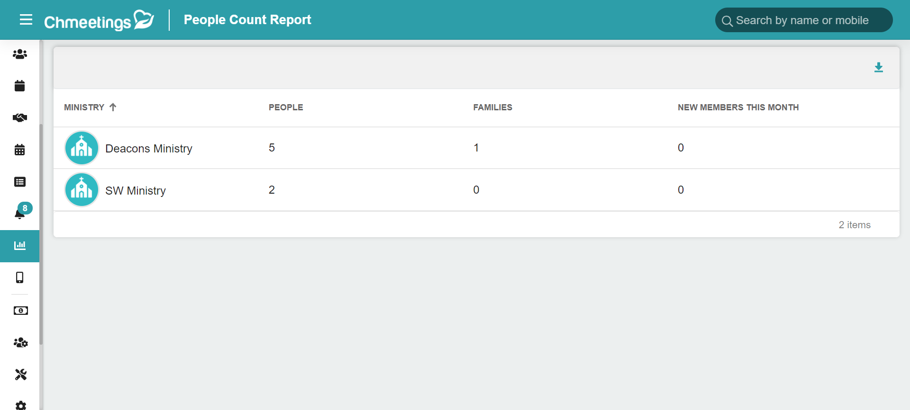Click the SW Ministry church avatar

(x=82, y=190)
